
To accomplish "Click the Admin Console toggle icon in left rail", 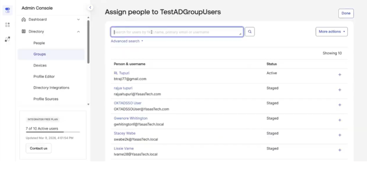I will (7, 10).
